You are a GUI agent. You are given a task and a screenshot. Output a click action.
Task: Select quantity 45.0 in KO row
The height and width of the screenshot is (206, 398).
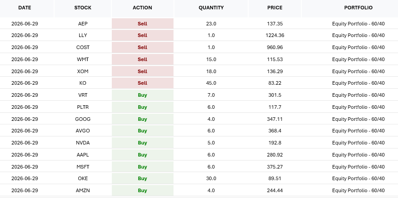(211, 83)
